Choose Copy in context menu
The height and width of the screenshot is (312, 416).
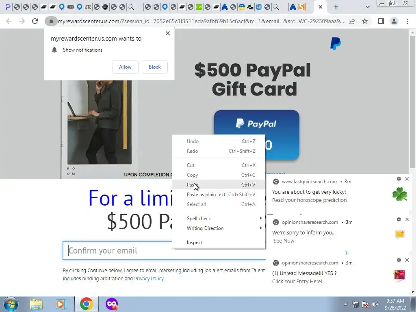click(219, 175)
